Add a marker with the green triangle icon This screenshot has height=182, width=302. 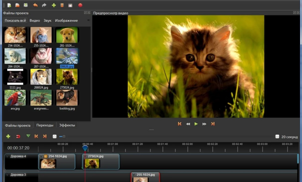tap(28, 136)
